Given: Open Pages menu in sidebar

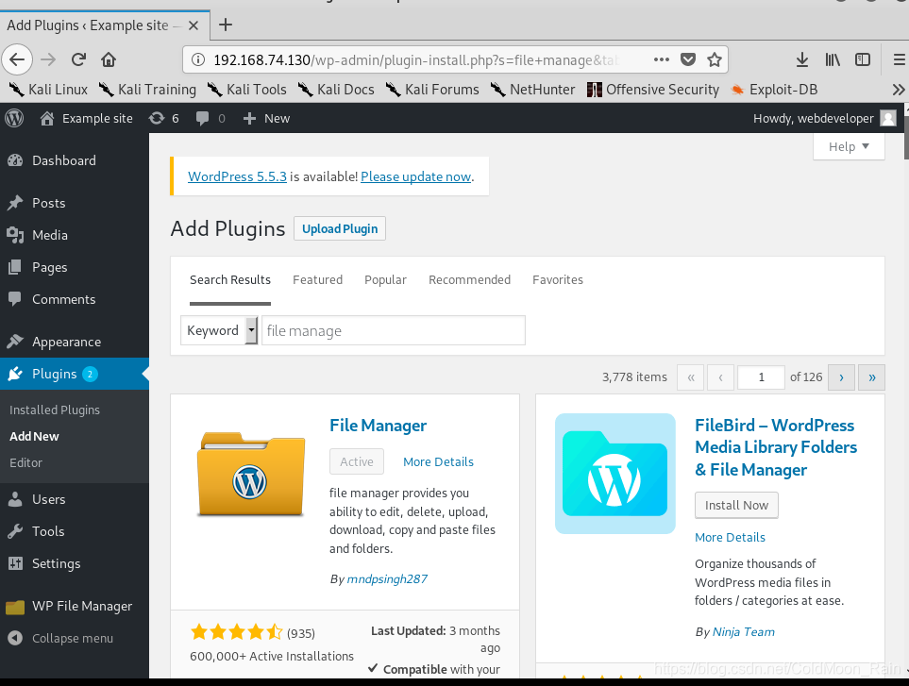Looking at the screenshot, I should [75, 267].
